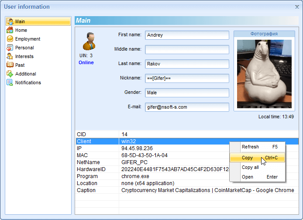Click the MAC value 68-5D-43-50-1A-04

pos(145,155)
